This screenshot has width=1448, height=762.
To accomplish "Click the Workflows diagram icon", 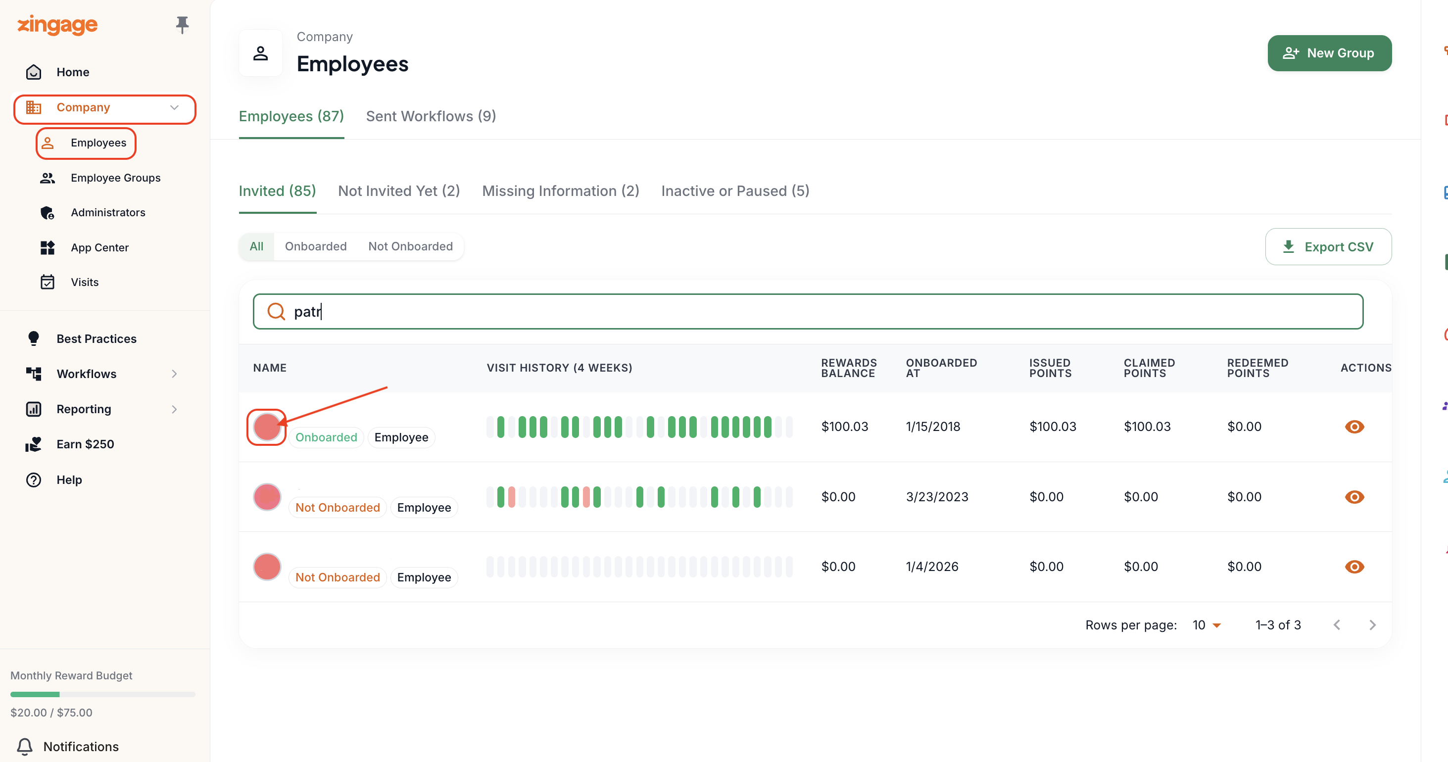I will [34, 374].
